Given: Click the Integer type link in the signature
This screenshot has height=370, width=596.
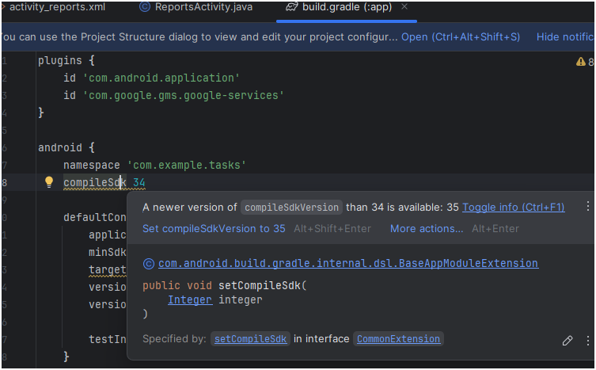Looking at the screenshot, I should 189,300.
